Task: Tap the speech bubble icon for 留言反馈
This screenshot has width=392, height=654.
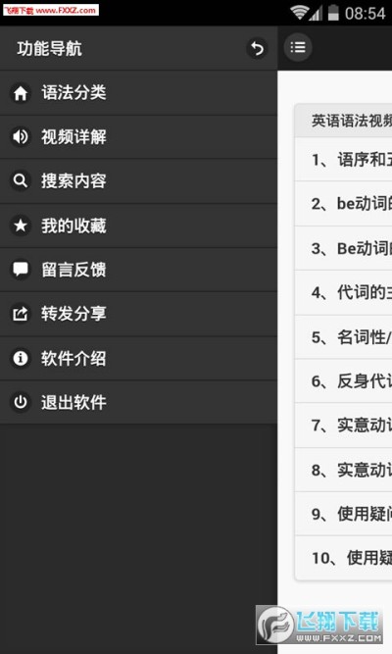Action: coord(20,270)
